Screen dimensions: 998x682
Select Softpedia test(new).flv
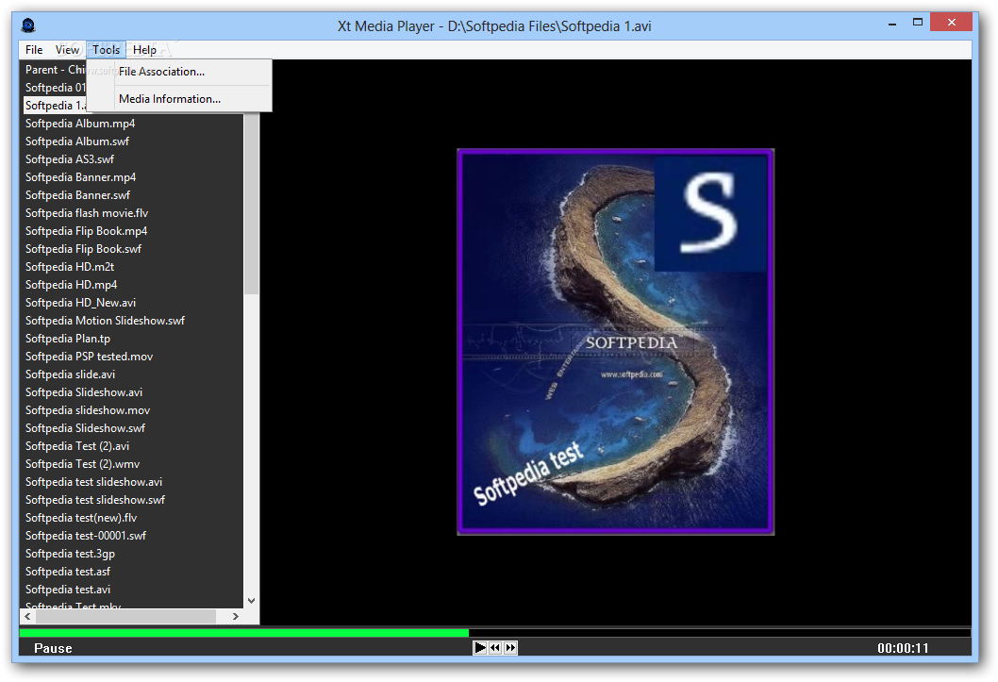coord(81,518)
